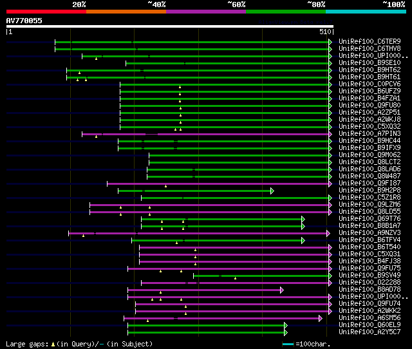Open the UniRef100_C6THV8 hit label
The width and height of the screenshot is (412, 349).
(x=370, y=49)
